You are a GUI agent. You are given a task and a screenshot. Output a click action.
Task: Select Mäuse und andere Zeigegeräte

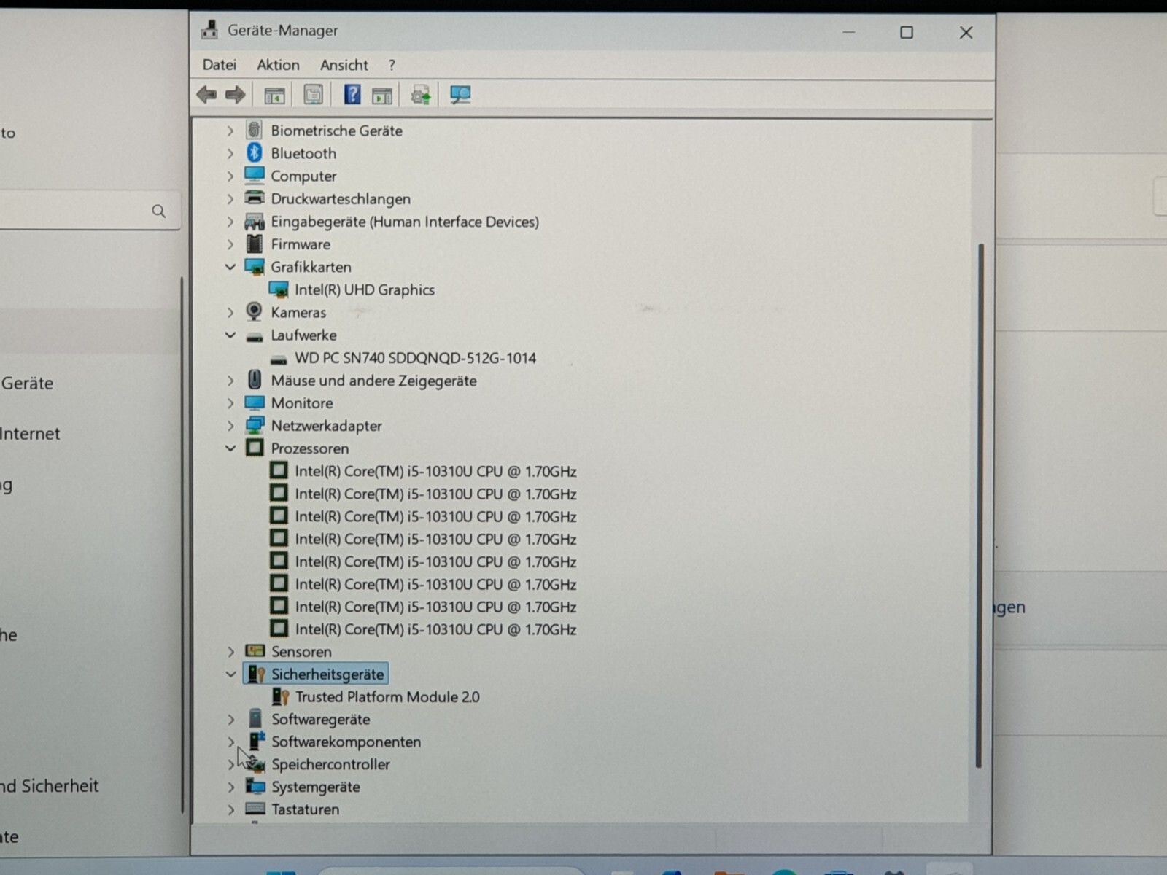point(373,380)
